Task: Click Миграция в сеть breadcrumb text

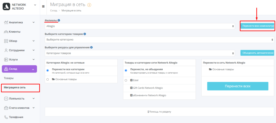Action: (x=71, y=10)
